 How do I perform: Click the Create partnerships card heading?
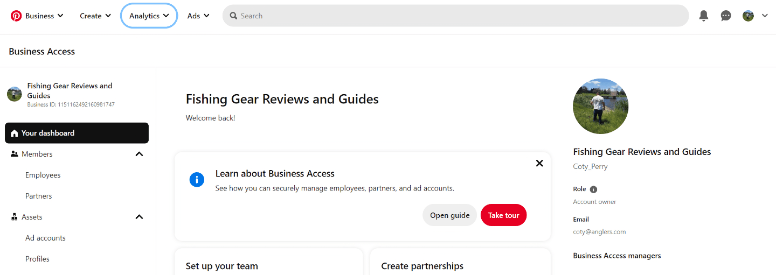point(422,266)
